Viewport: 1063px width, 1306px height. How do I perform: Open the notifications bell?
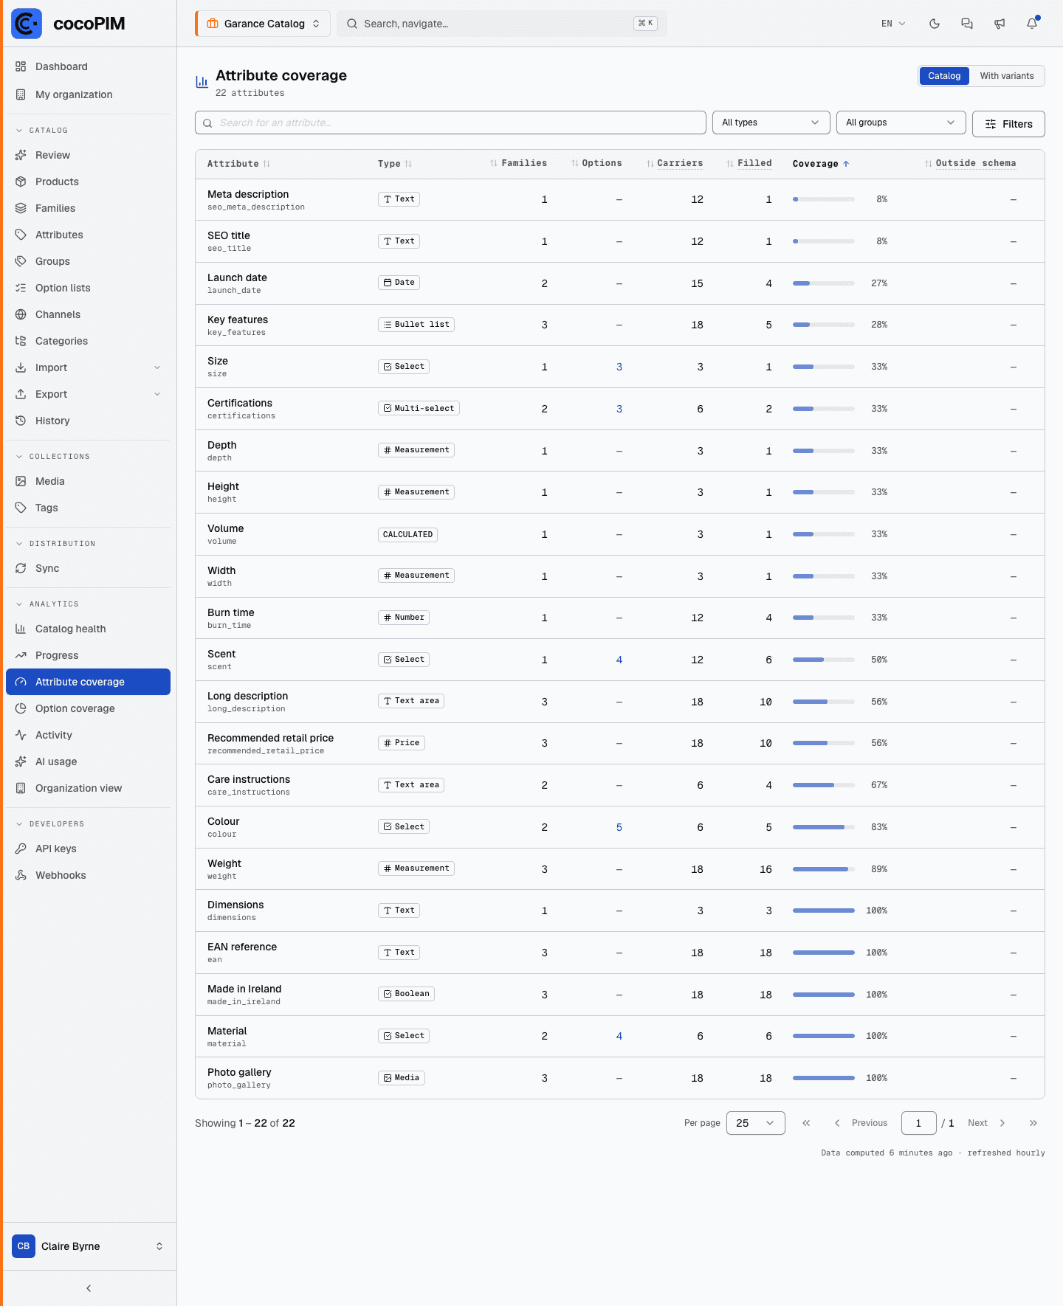[1032, 24]
